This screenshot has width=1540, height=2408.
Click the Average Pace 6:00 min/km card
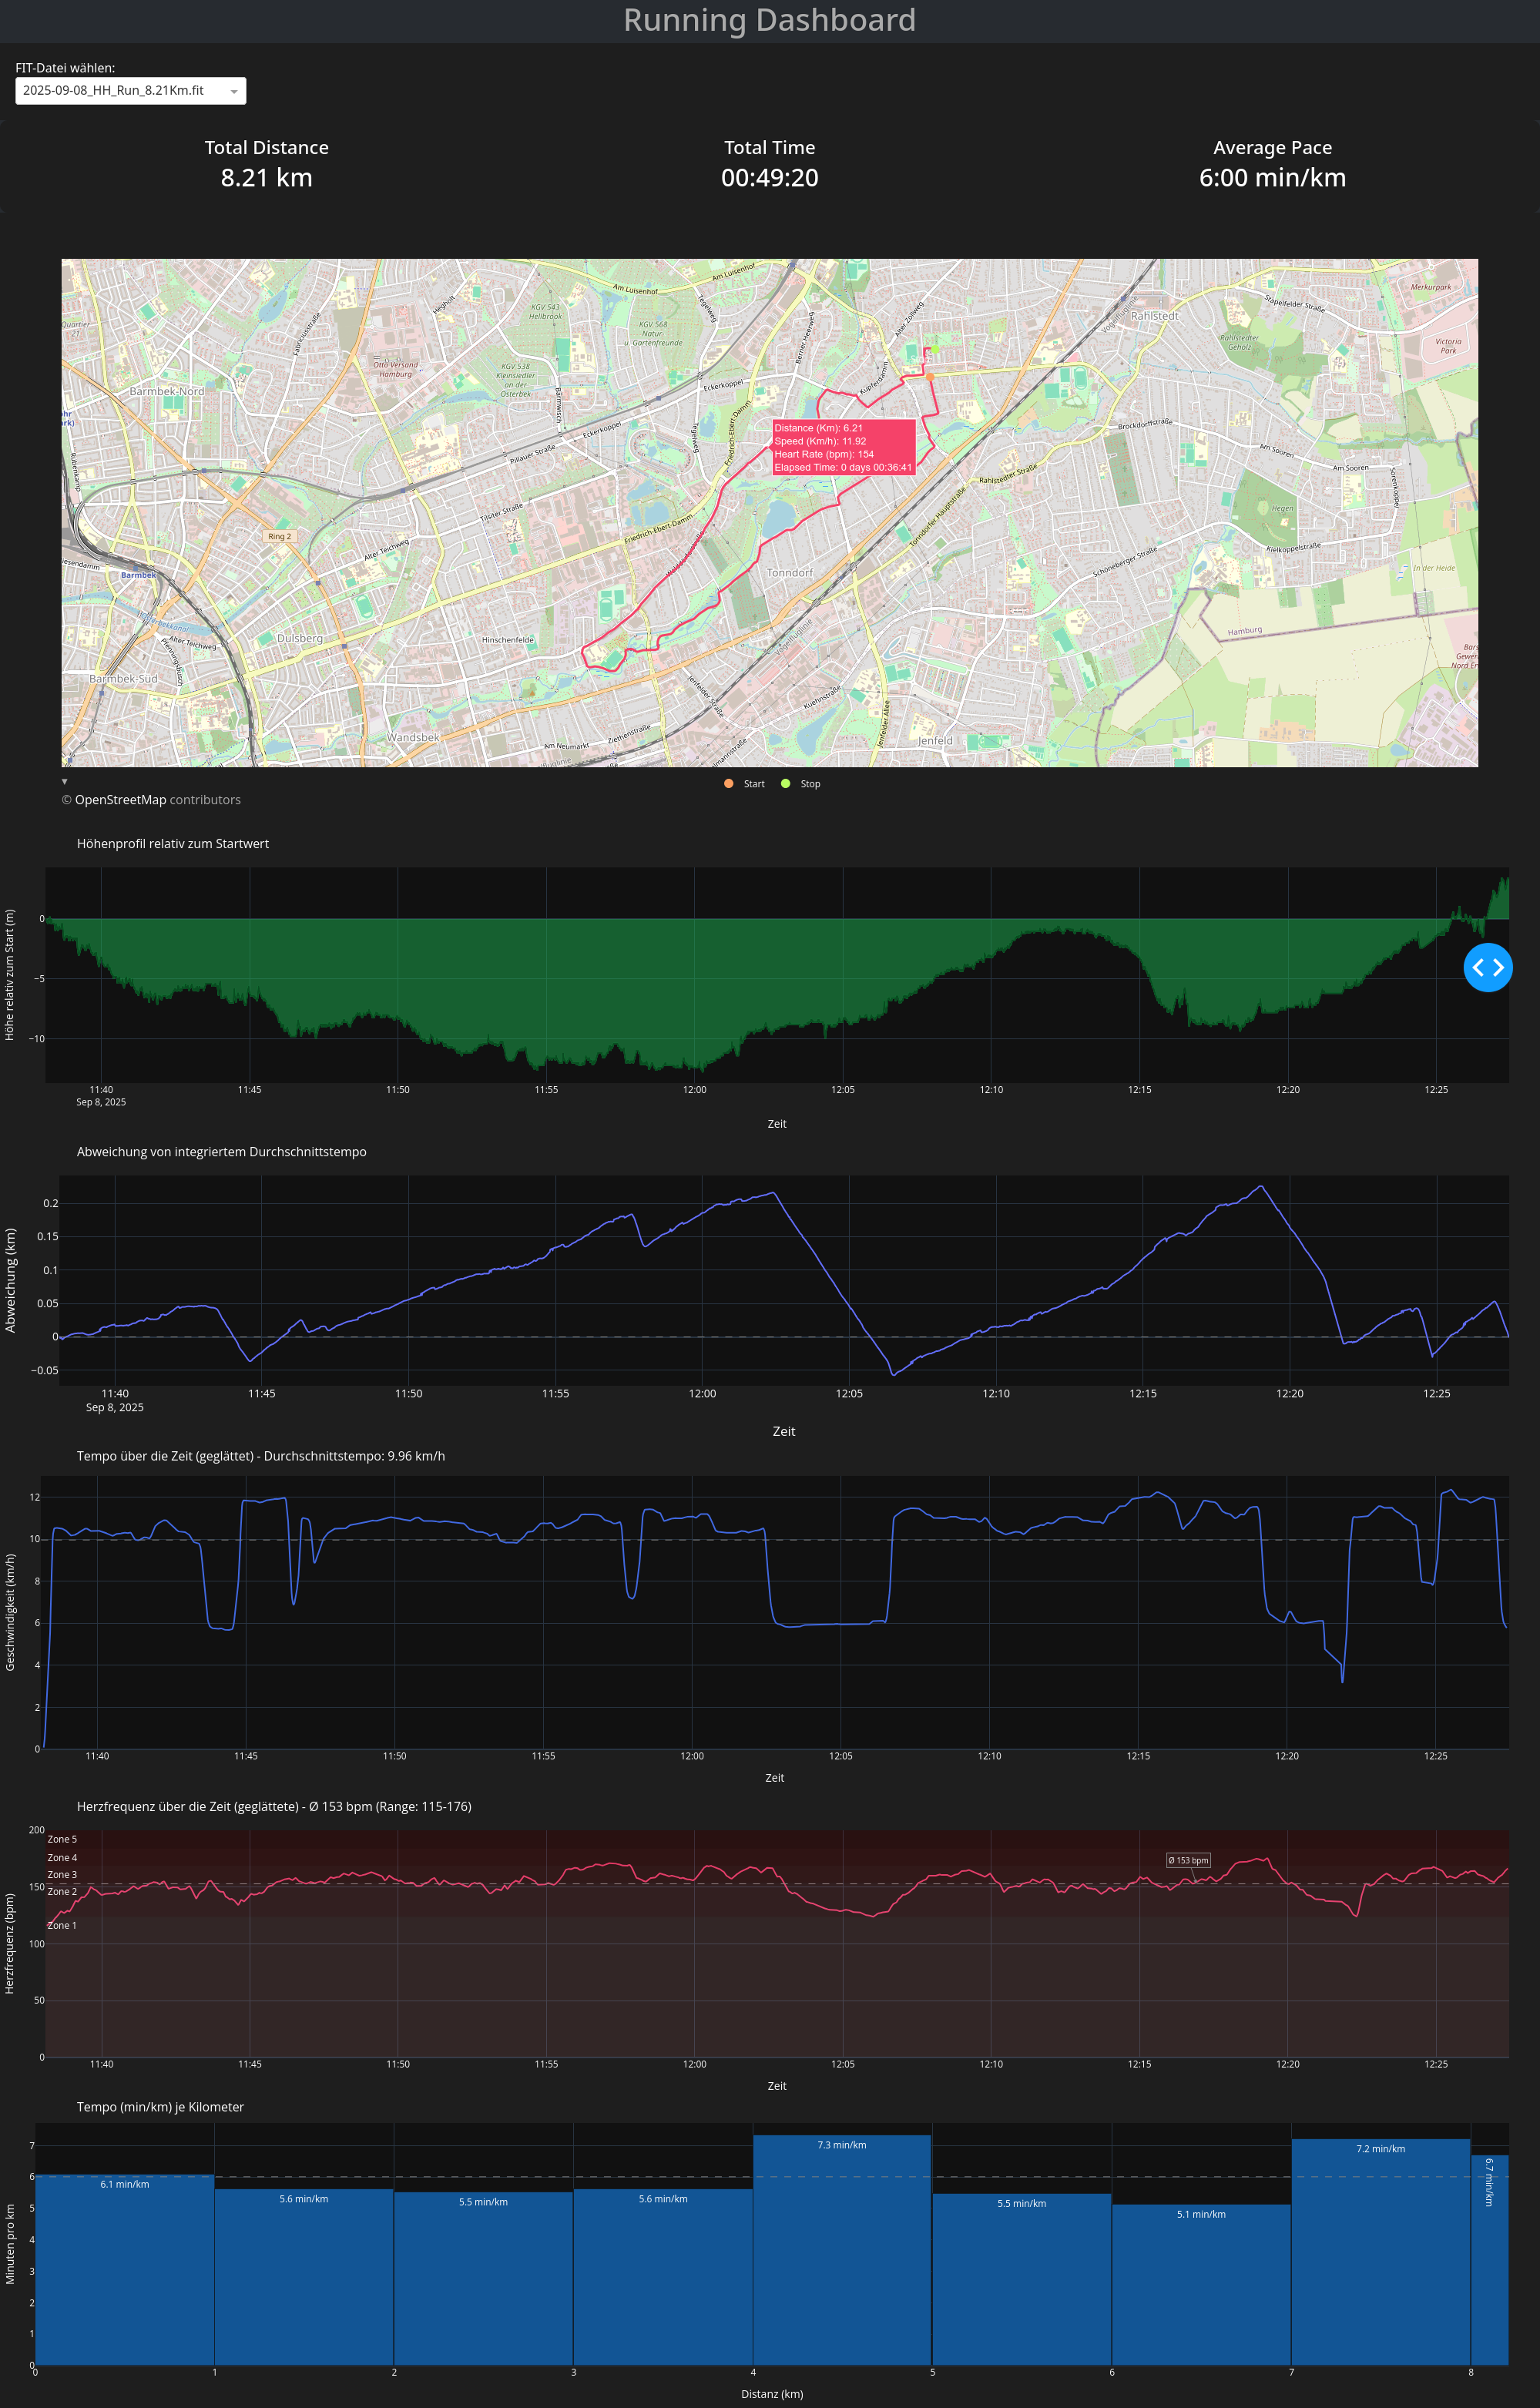pos(1272,164)
